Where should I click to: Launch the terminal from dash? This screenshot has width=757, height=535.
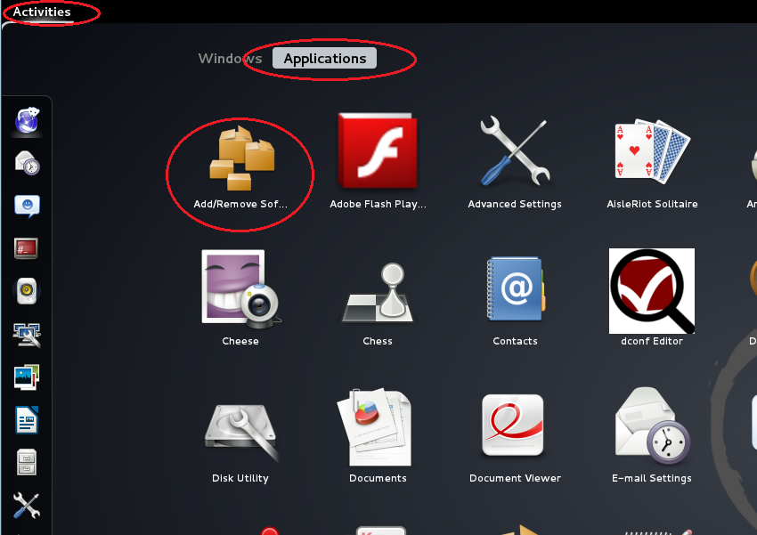26,248
